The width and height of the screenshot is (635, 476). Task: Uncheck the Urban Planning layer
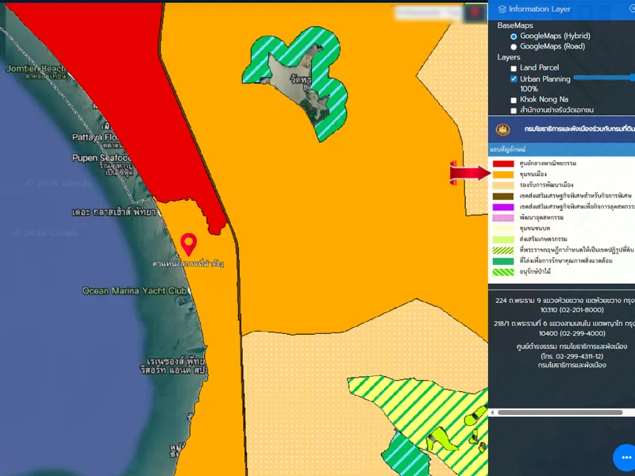[514, 79]
